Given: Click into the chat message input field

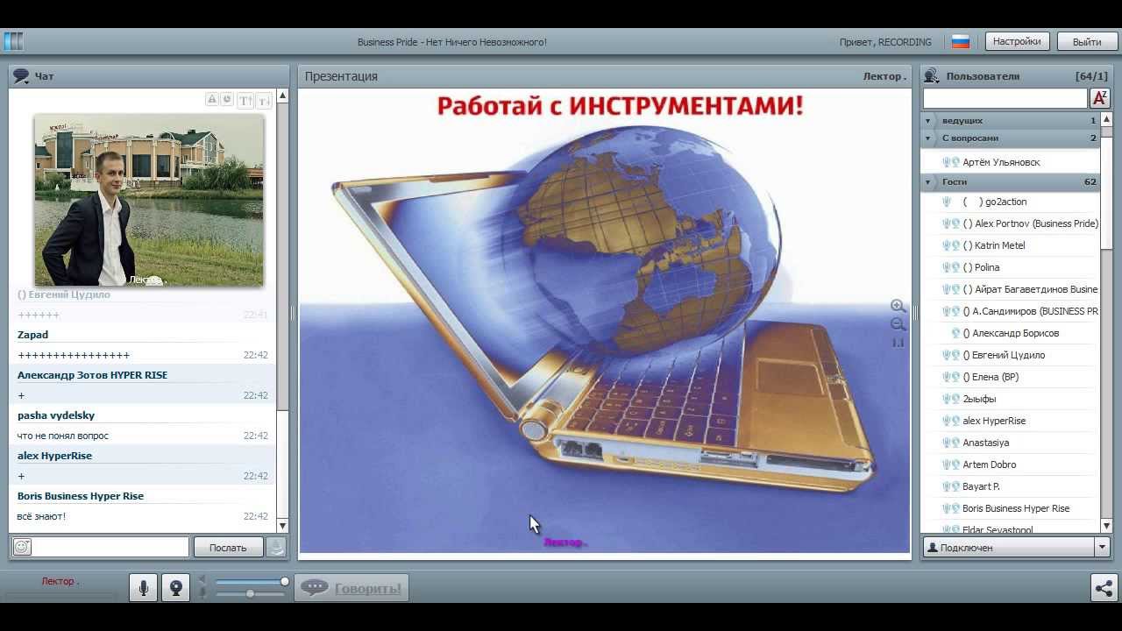Looking at the screenshot, I should [110, 547].
